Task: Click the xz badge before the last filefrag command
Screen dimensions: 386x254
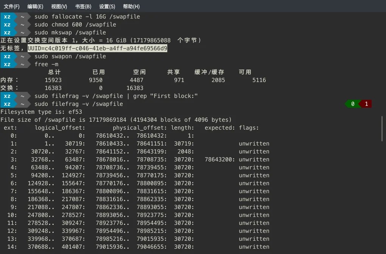Action: click(x=7, y=104)
